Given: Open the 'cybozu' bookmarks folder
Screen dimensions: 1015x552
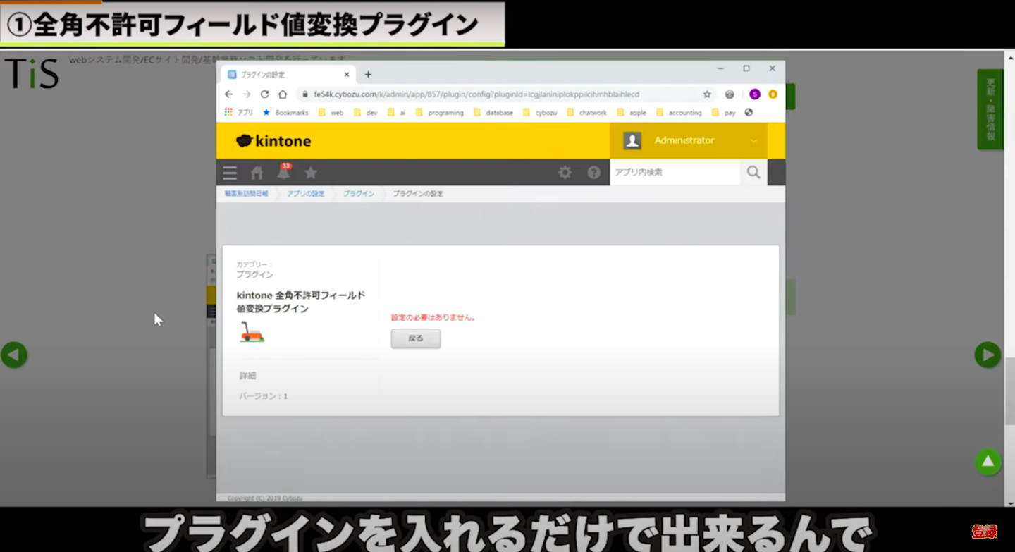Looking at the screenshot, I should tap(540, 113).
